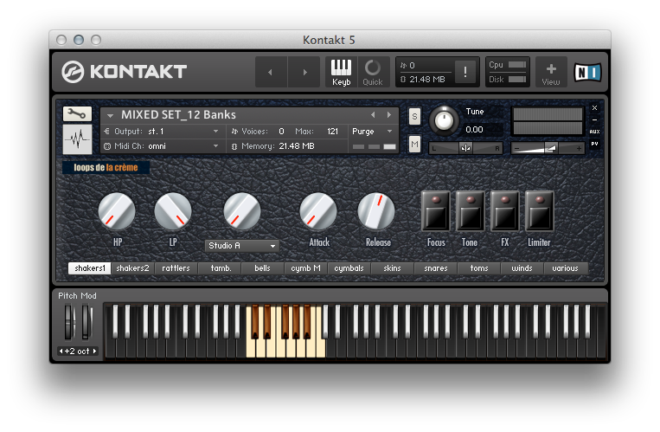
Task: Click the NI logo
Action: click(587, 73)
